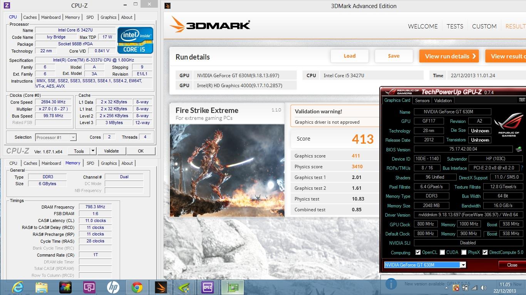Click the purple wireless display taskbar icon
The width and height of the screenshot is (526, 295).
pyautogui.click(x=89, y=287)
